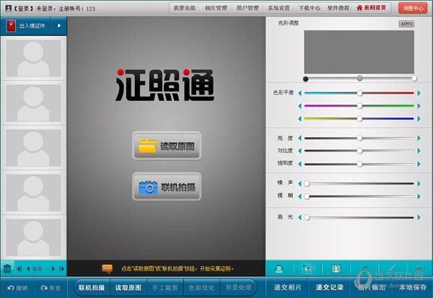Click 递交相片 submit photo button
Image resolution: width=433 pixels, height=298 pixels.
pos(287,287)
